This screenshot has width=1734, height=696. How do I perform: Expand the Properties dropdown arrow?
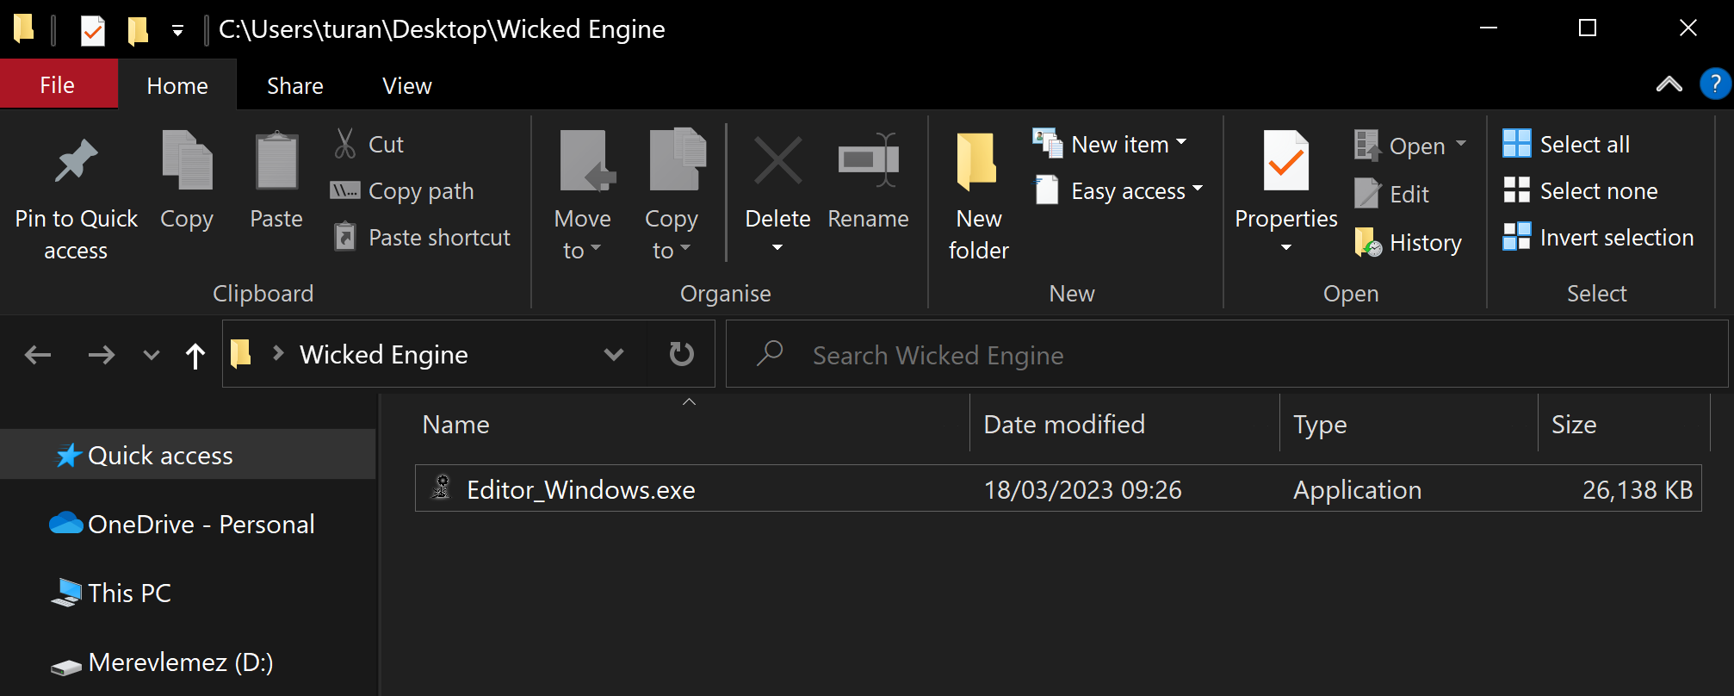(1286, 248)
